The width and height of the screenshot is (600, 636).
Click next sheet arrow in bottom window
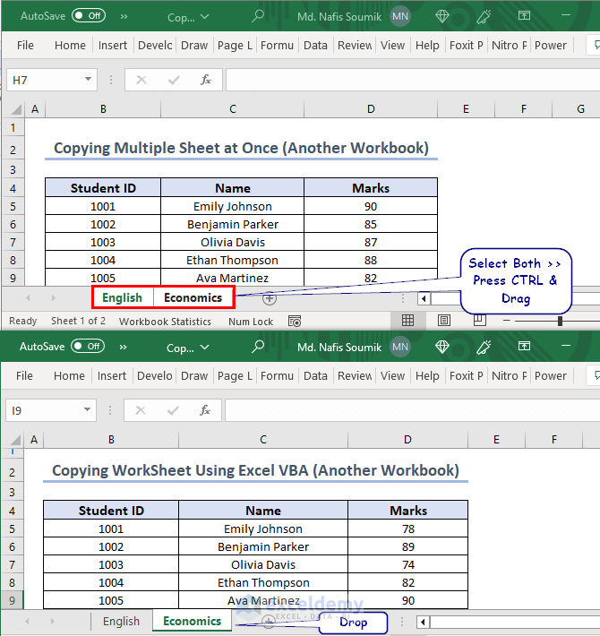pos(52,621)
